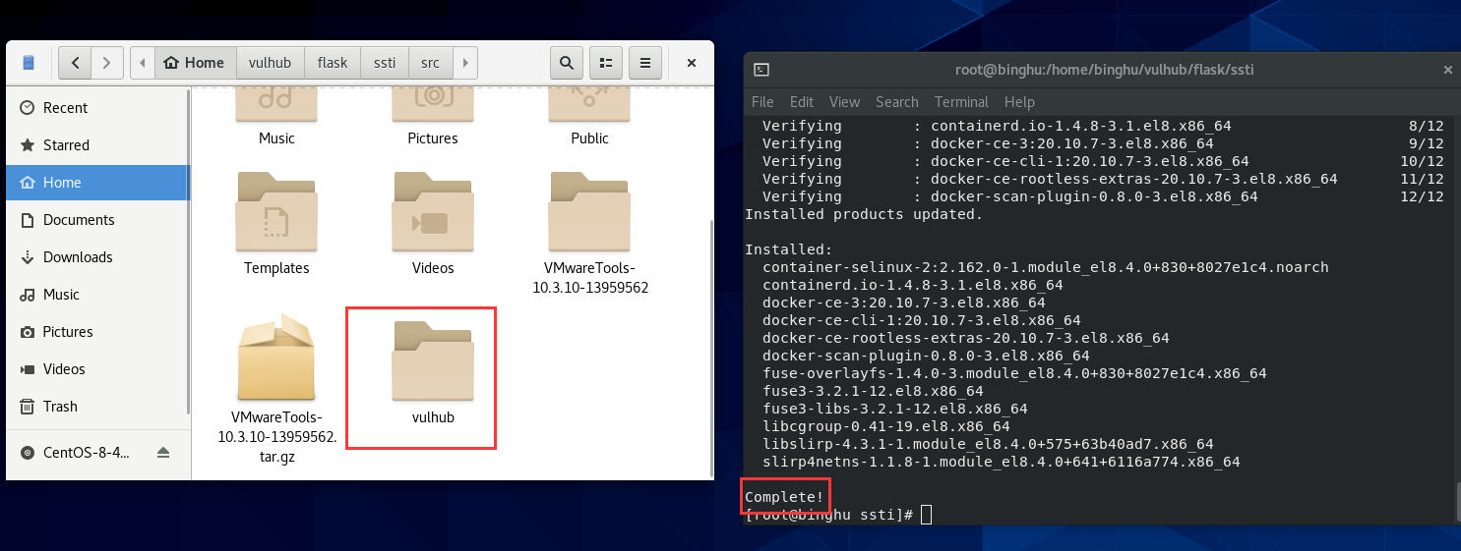1461x551 pixels.
Task: Select the Pictures folder icon
Action: 433,106
